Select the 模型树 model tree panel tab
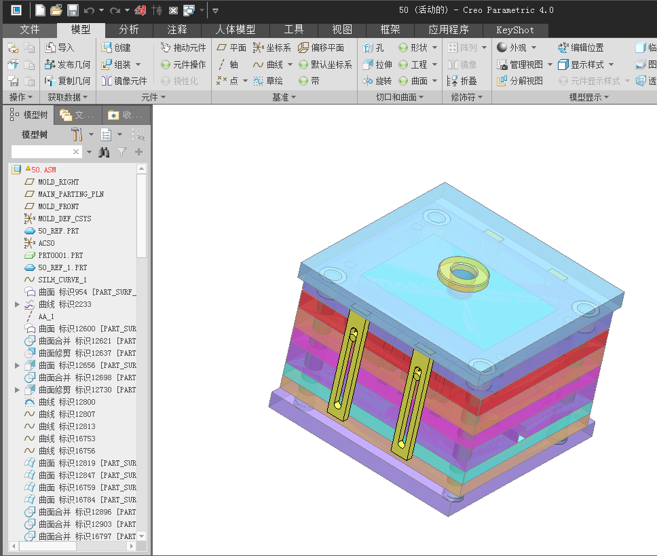This screenshot has height=556, width=657. [x=29, y=115]
